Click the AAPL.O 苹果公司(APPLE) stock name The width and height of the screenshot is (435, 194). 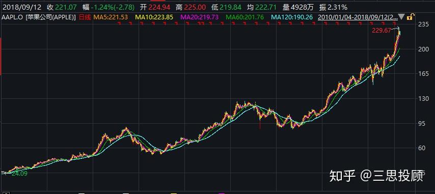(39, 17)
